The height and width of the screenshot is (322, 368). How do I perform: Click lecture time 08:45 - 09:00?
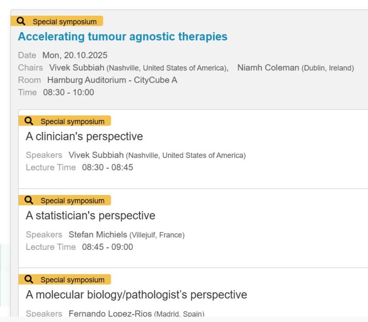pos(107,247)
